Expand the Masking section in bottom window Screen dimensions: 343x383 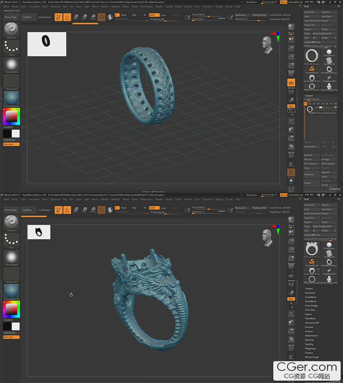[x=309, y=340]
